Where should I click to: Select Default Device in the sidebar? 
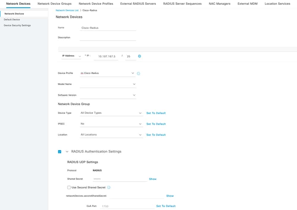(12, 20)
